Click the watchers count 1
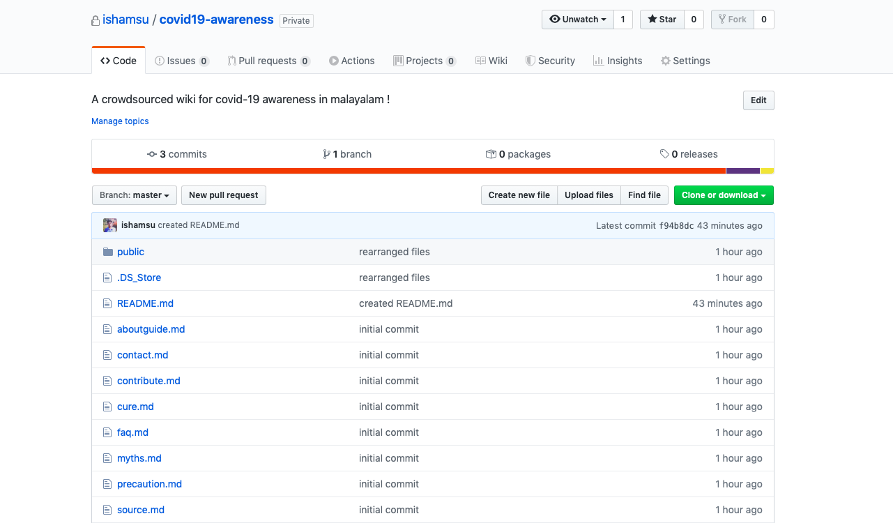This screenshot has width=893, height=523. tap(623, 20)
